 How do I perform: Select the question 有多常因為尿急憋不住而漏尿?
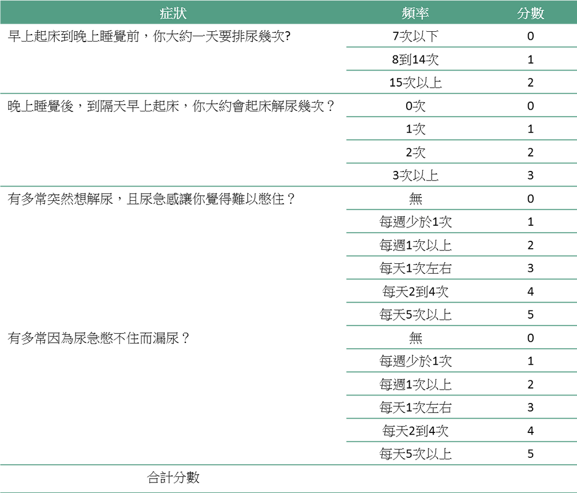tap(99, 338)
